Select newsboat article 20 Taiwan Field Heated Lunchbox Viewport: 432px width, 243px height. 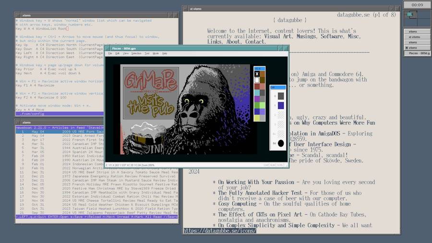96,208
